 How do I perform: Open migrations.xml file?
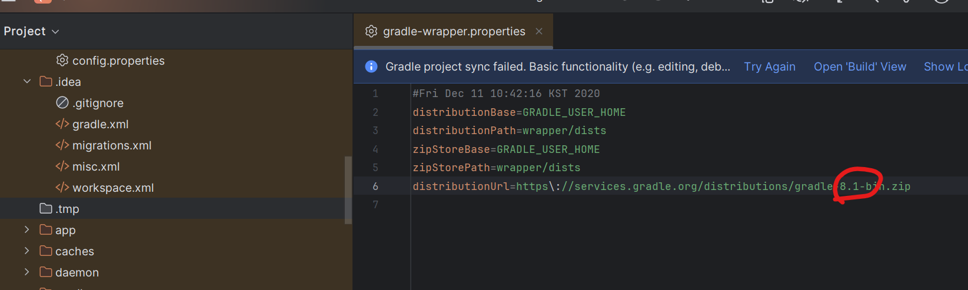point(112,145)
